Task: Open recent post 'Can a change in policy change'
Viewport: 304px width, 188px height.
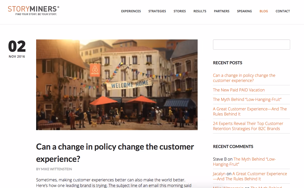Action: (244, 78)
